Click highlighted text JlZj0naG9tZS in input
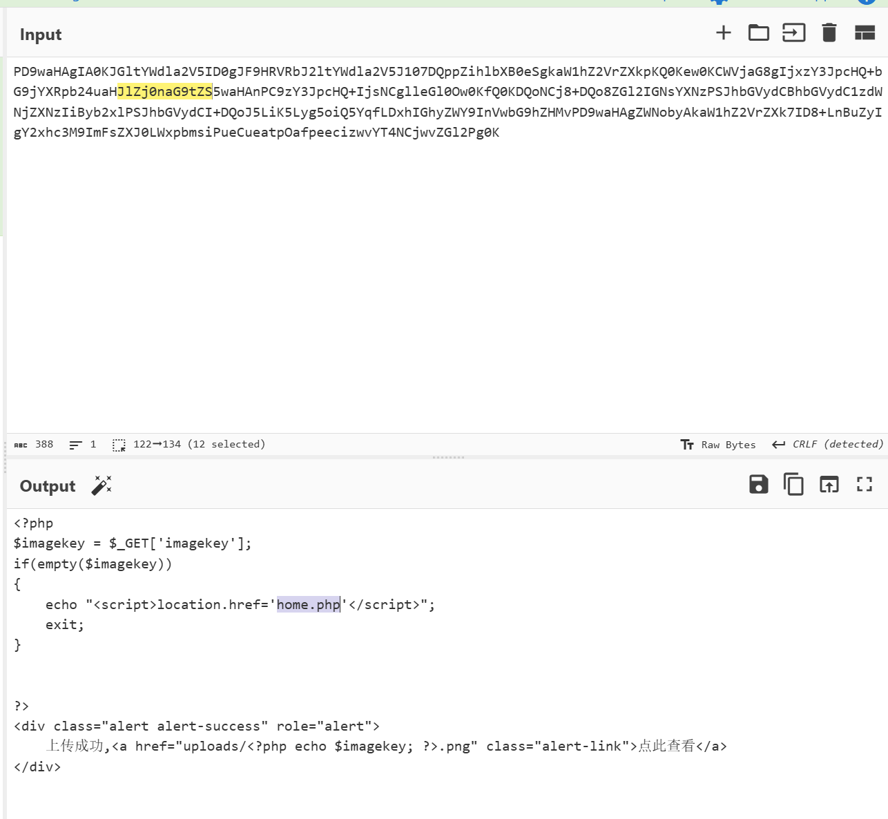 165,92
